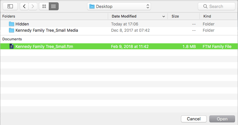The image size is (238, 125).
Task: Open the Desktop location dropdown
Action: (119, 6)
